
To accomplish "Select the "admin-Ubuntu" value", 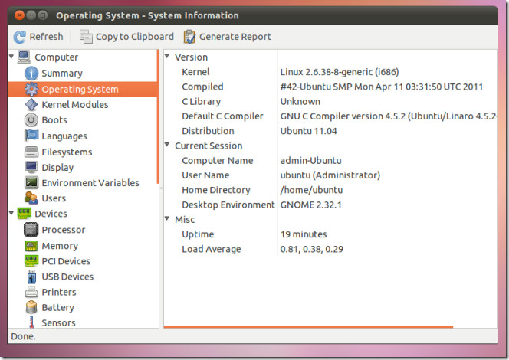I will [x=310, y=161].
